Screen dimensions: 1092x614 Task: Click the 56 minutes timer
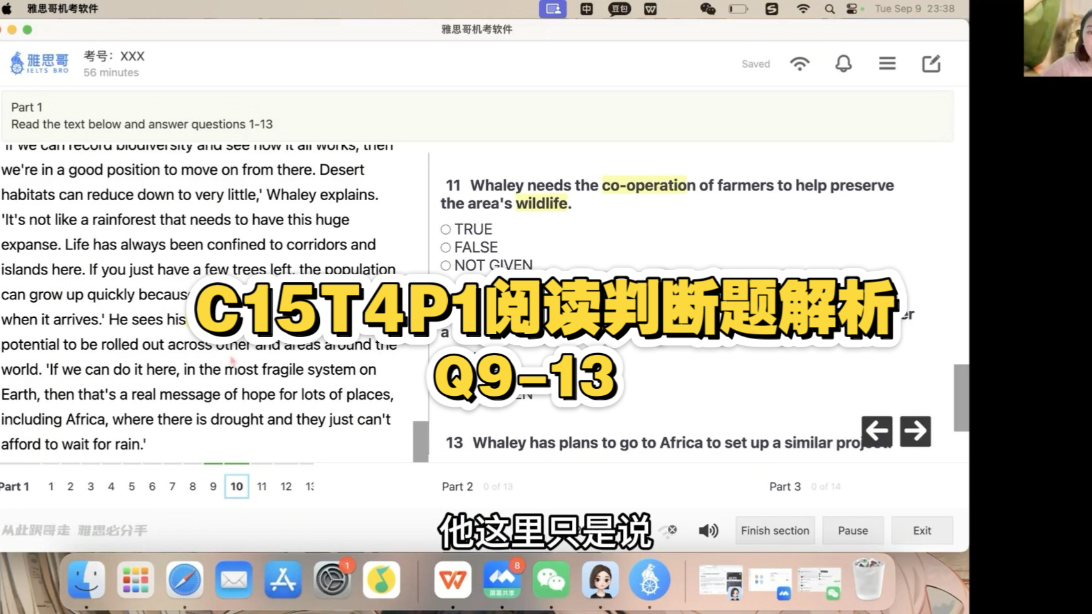click(111, 72)
